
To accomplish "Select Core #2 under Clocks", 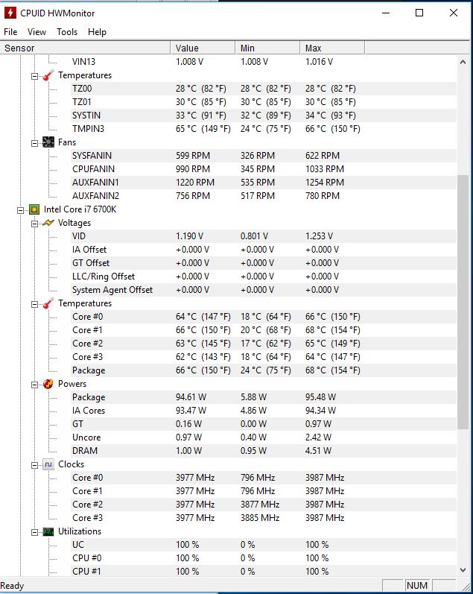I will (x=264, y=505).
